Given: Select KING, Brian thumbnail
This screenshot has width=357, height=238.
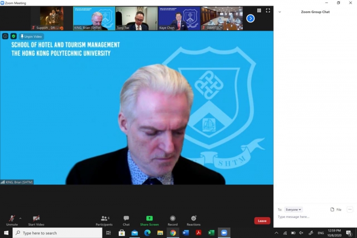Looking at the screenshot, I should [94, 18].
